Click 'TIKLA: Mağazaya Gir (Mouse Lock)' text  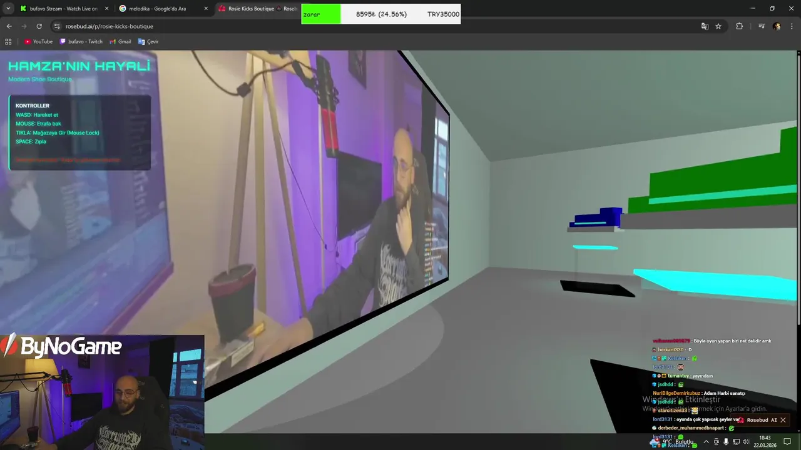[x=58, y=132]
